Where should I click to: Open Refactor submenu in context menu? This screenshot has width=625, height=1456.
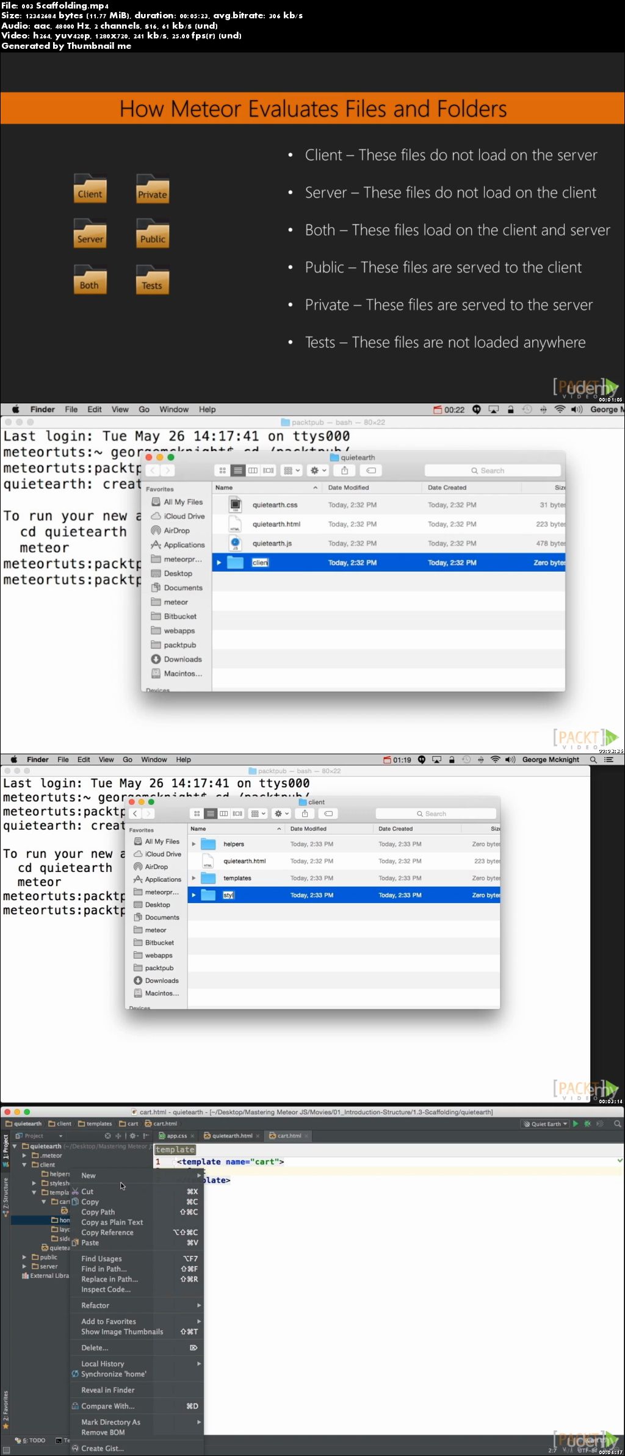point(137,1305)
